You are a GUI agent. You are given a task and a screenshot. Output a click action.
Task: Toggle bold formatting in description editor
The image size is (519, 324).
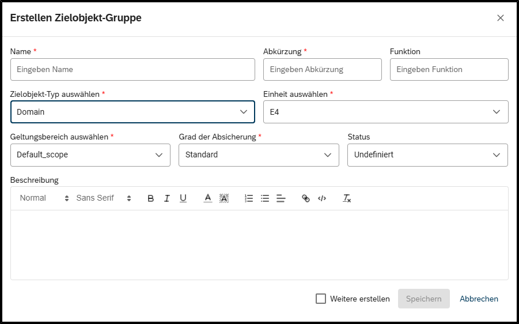click(x=151, y=198)
